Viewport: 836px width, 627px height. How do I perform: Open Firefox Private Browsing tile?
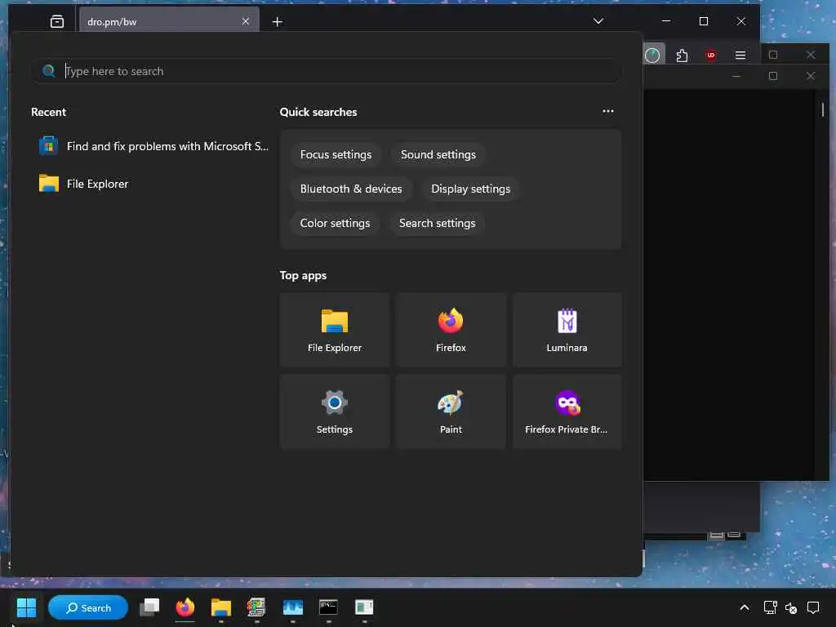(567, 411)
